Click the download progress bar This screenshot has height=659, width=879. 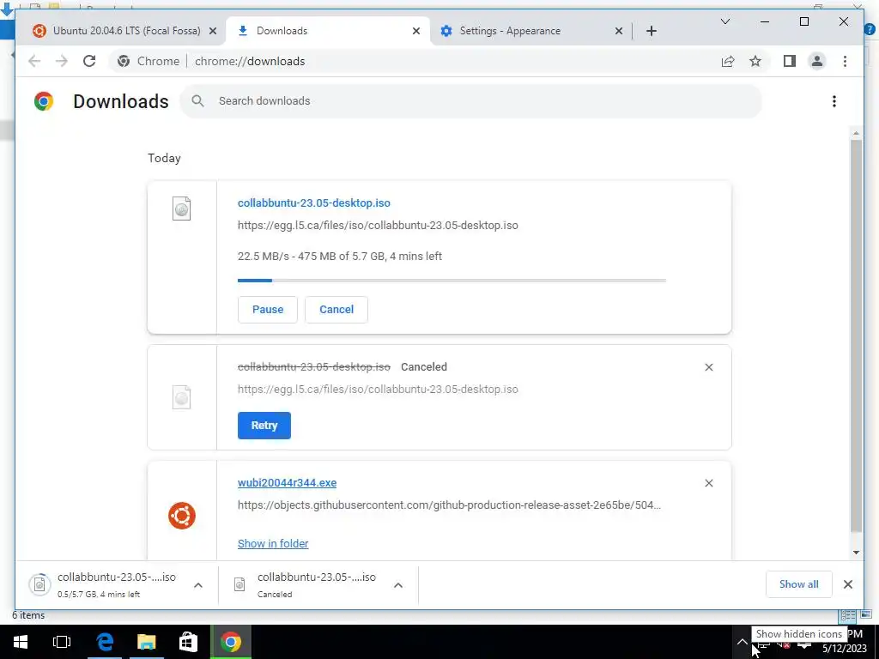pos(452,281)
